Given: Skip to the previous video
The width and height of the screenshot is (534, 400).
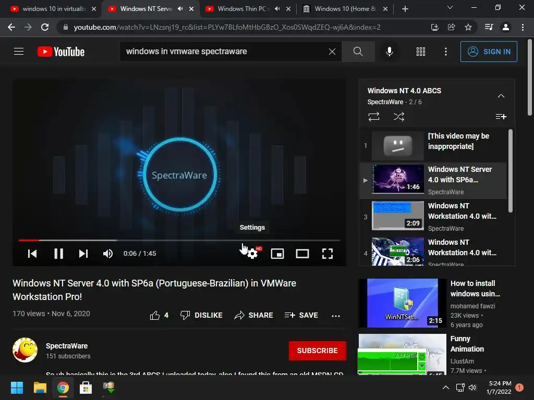Looking at the screenshot, I should (x=32, y=254).
